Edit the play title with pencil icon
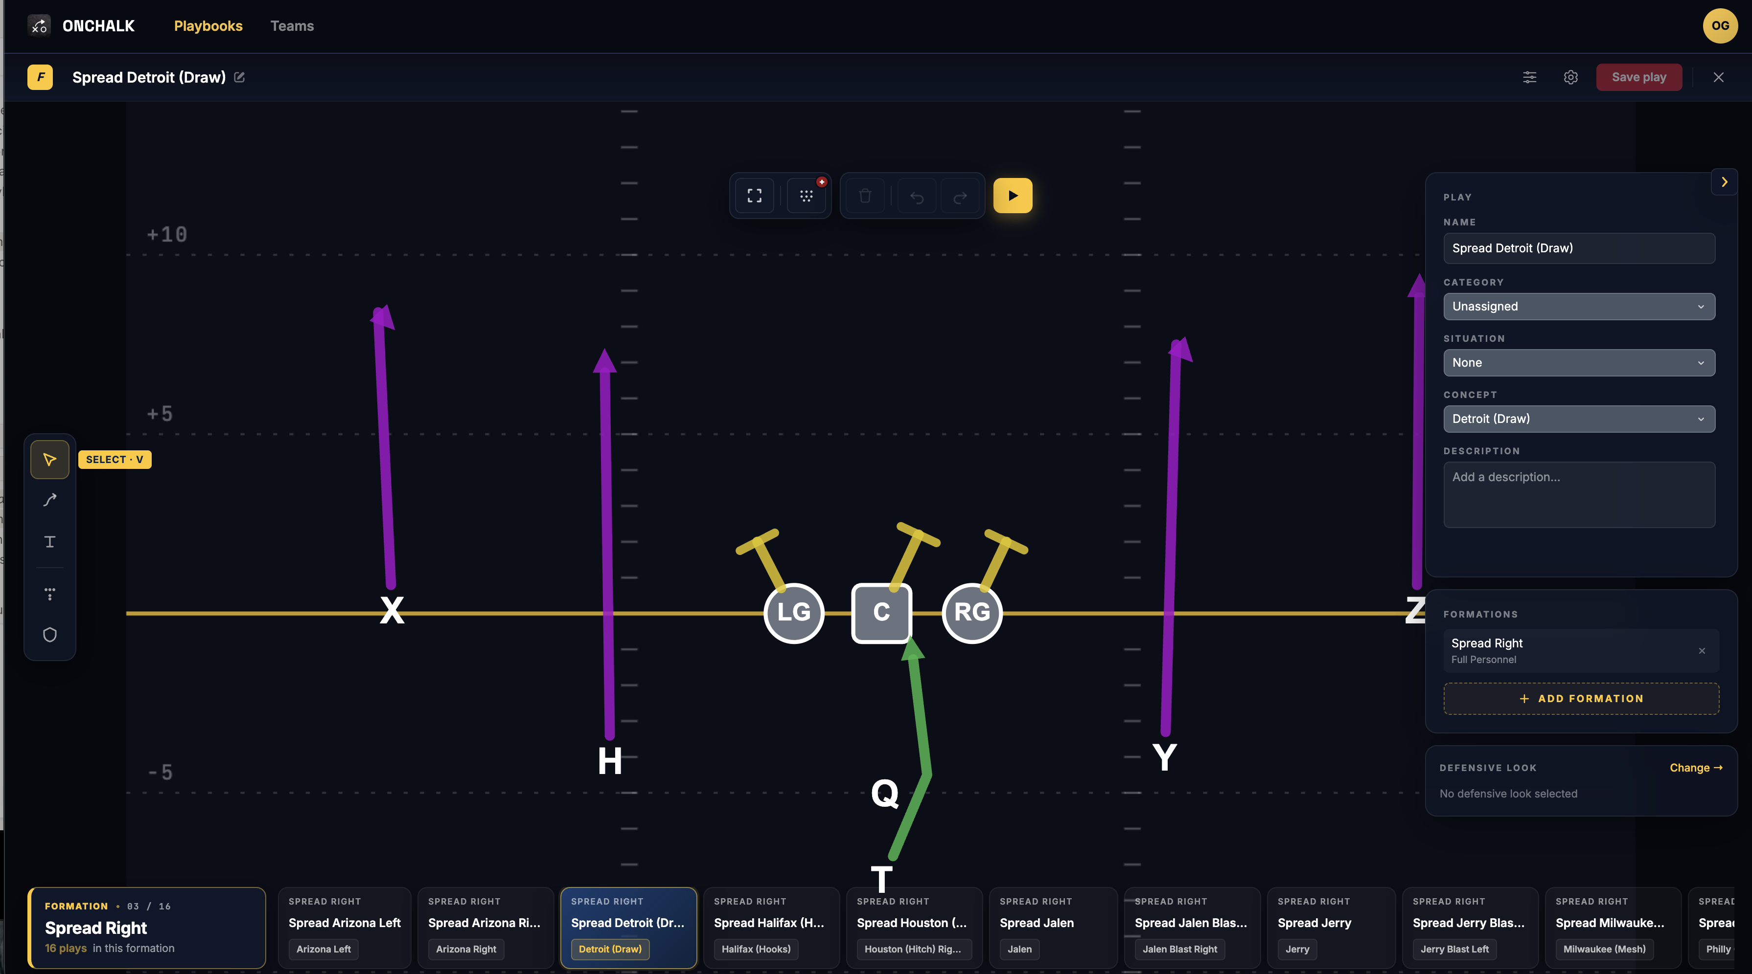The width and height of the screenshot is (1752, 974). 239,77
